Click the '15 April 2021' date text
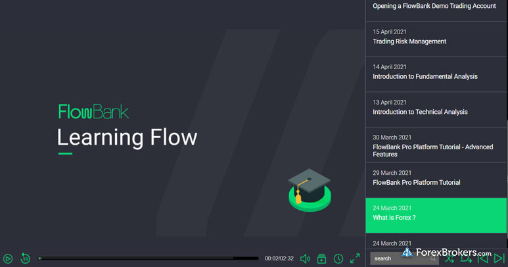The height and width of the screenshot is (267, 508). tap(390, 32)
